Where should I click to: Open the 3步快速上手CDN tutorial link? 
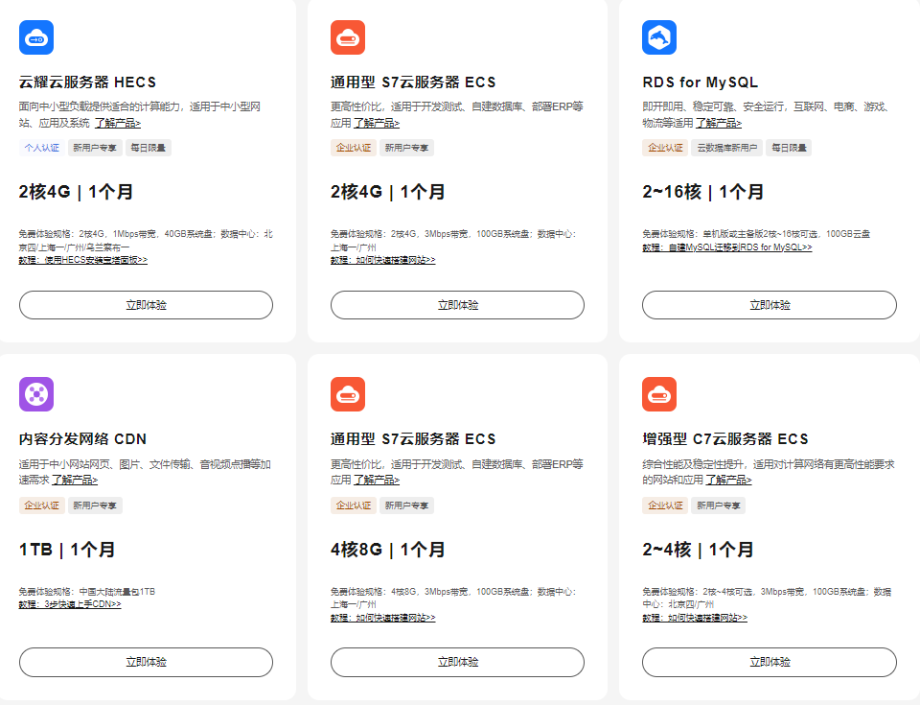tap(70, 604)
